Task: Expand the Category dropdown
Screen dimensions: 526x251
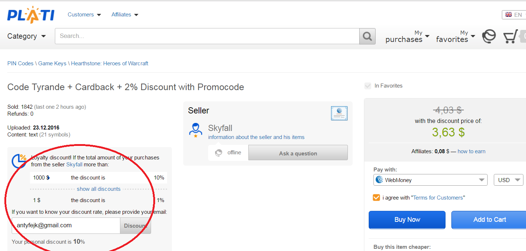Action: pyautogui.click(x=27, y=36)
